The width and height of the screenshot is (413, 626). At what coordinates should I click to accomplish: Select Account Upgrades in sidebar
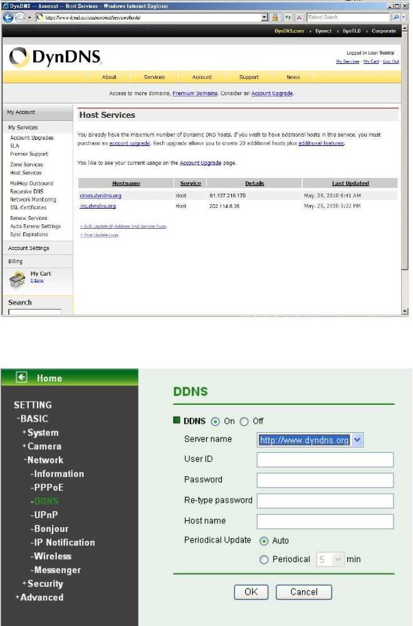[31, 138]
